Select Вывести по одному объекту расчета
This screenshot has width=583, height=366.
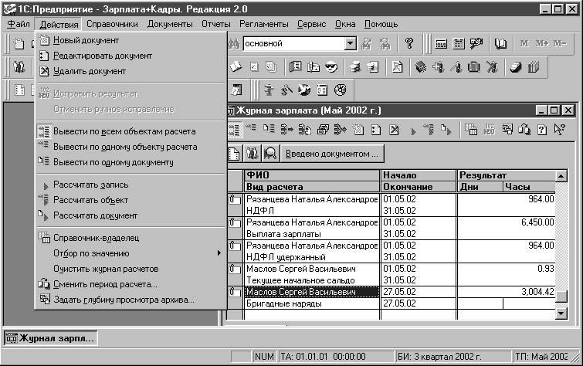(130, 147)
